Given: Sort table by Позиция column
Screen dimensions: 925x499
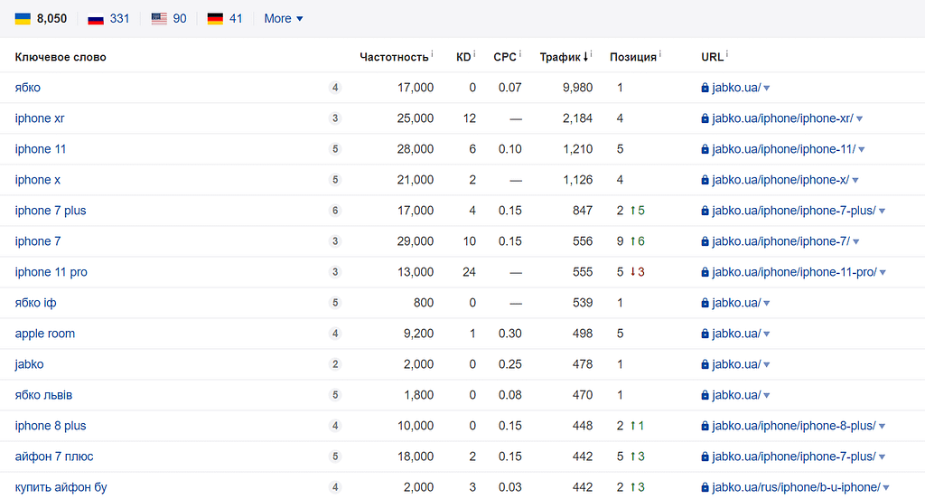Looking at the screenshot, I should click(x=633, y=57).
